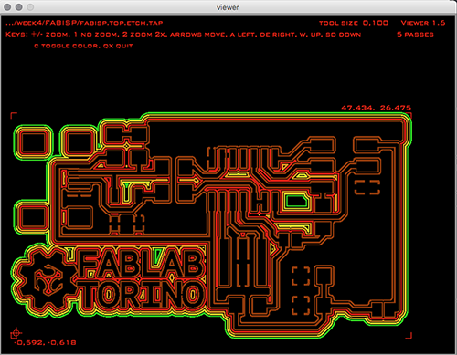
Task: Click the viewer window title
Action: point(228,7)
